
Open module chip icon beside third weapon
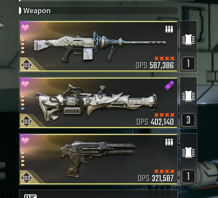pyautogui.click(x=188, y=153)
